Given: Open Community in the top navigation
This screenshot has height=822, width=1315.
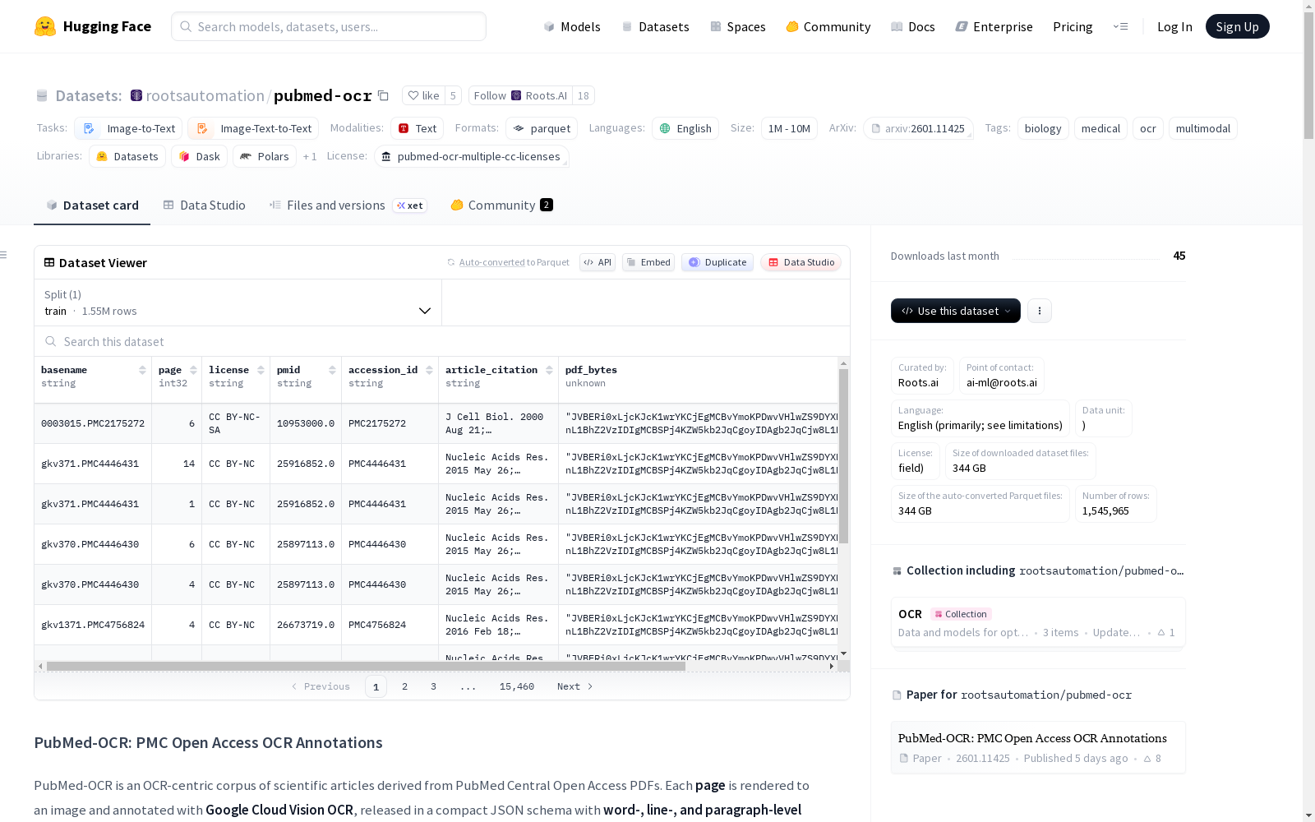Looking at the screenshot, I should tap(828, 26).
